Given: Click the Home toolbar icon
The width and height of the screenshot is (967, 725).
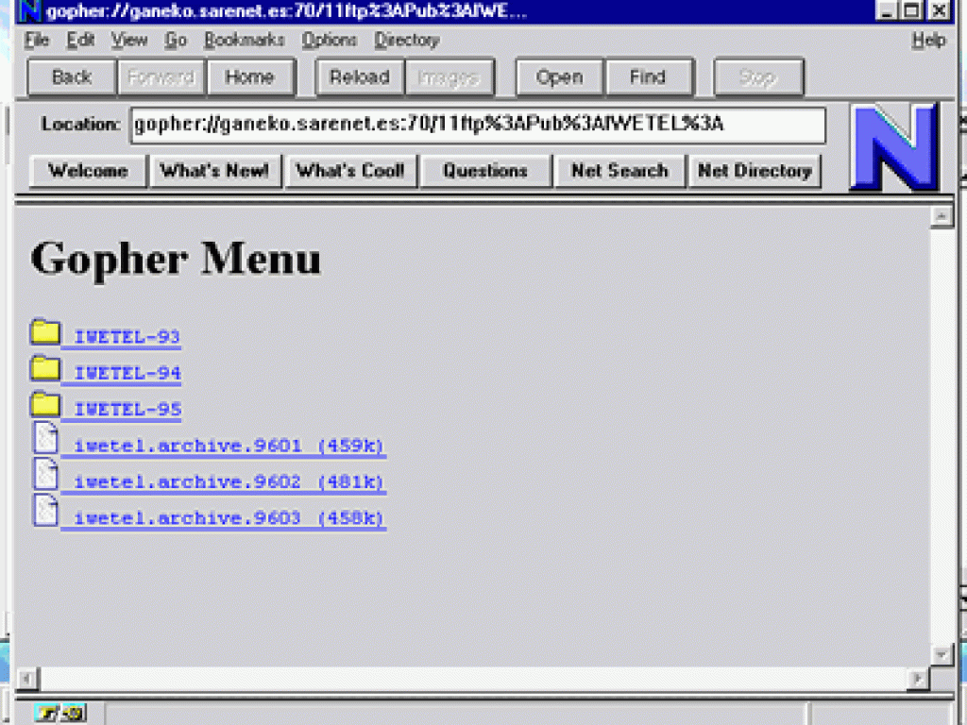Looking at the screenshot, I should [250, 76].
